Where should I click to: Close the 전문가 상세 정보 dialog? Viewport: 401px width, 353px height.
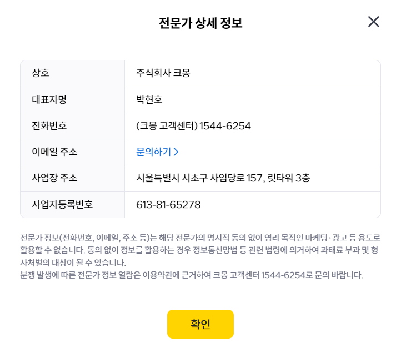(373, 22)
